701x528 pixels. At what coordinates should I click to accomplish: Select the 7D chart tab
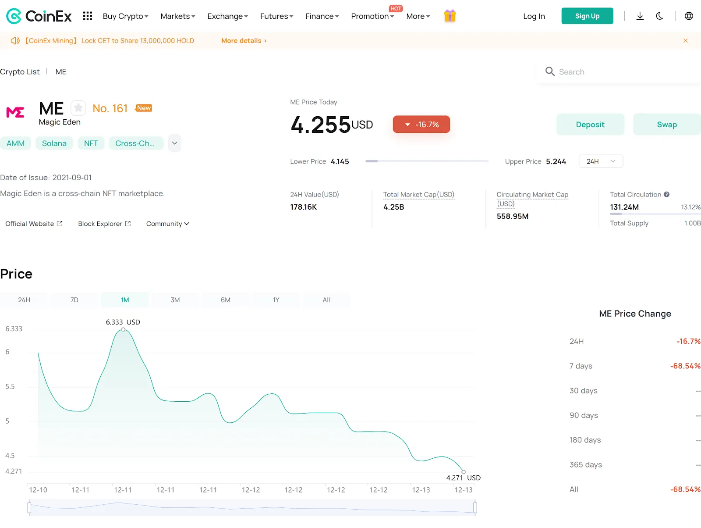pos(74,300)
